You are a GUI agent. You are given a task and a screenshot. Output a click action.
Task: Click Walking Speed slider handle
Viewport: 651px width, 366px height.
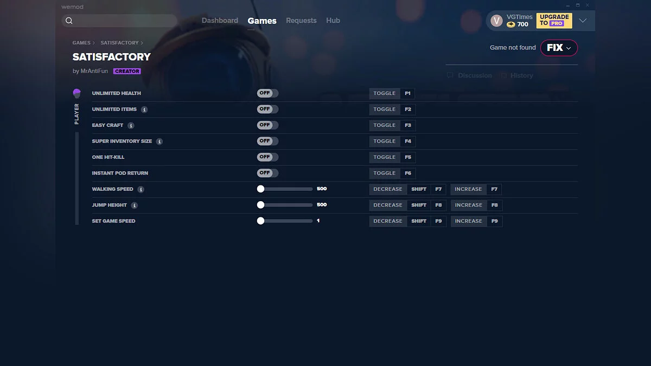pyautogui.click(x=260, y=189)
